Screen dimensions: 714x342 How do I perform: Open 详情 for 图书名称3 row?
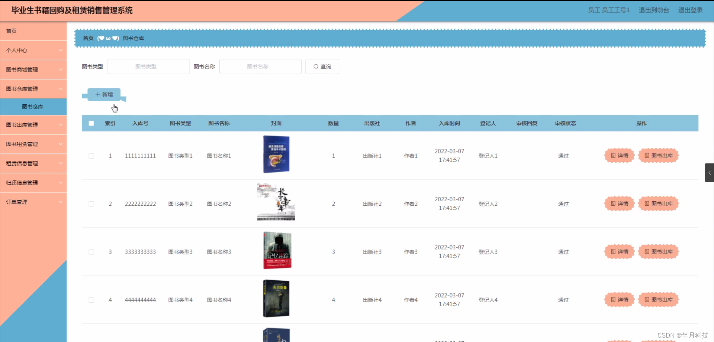click(619, 251)
